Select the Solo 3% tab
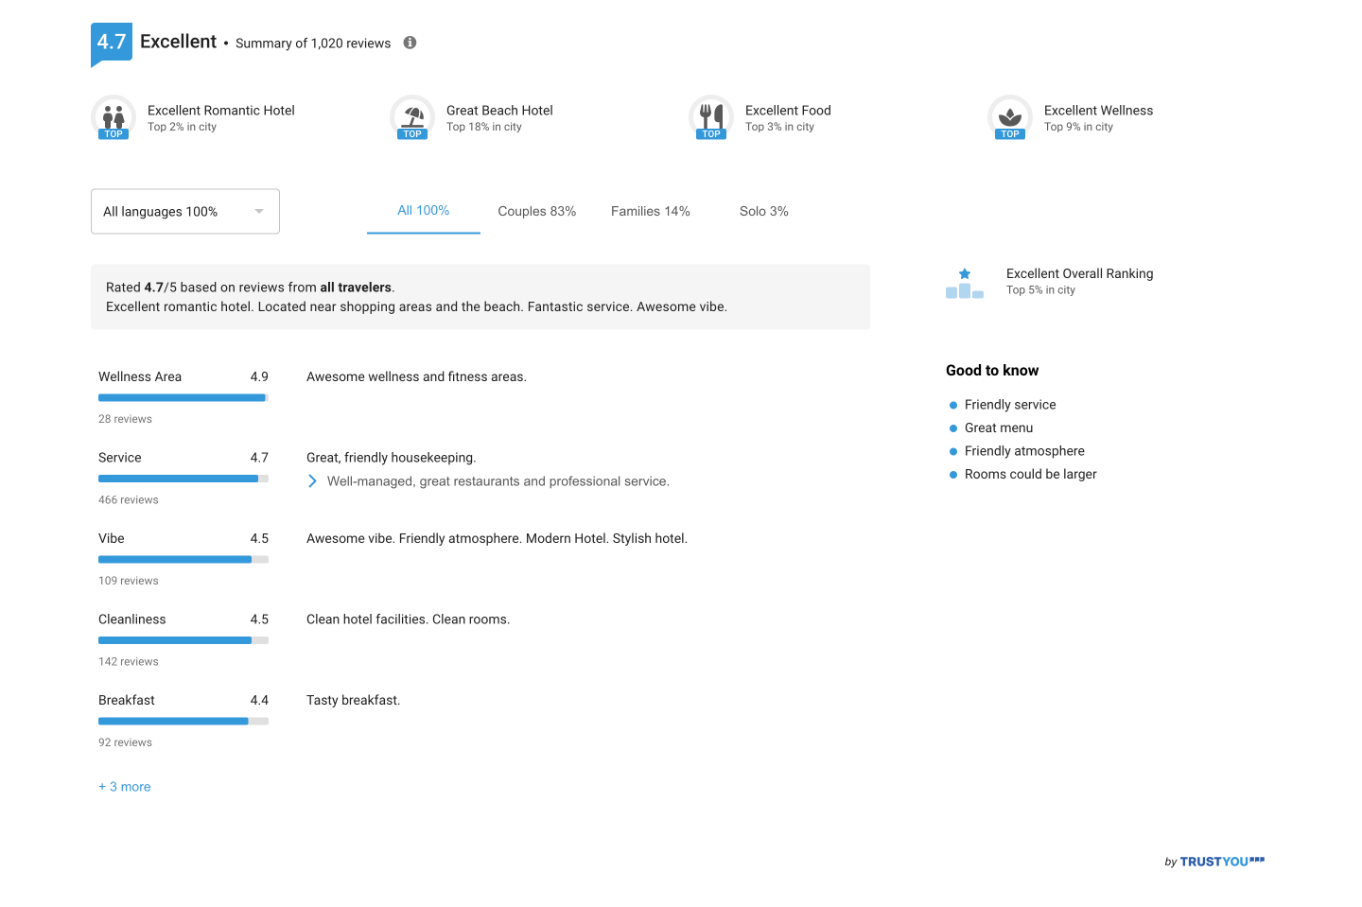 click(763, 212)
